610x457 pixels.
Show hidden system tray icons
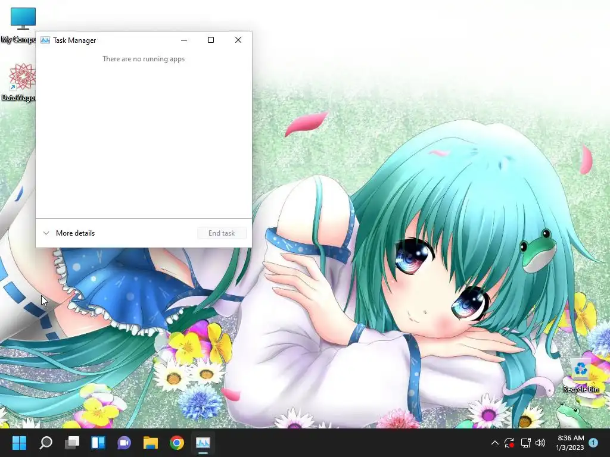click(495, 443)
